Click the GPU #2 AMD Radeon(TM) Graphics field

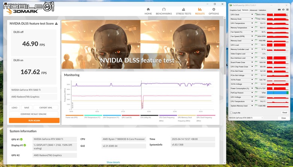point(54,155)
